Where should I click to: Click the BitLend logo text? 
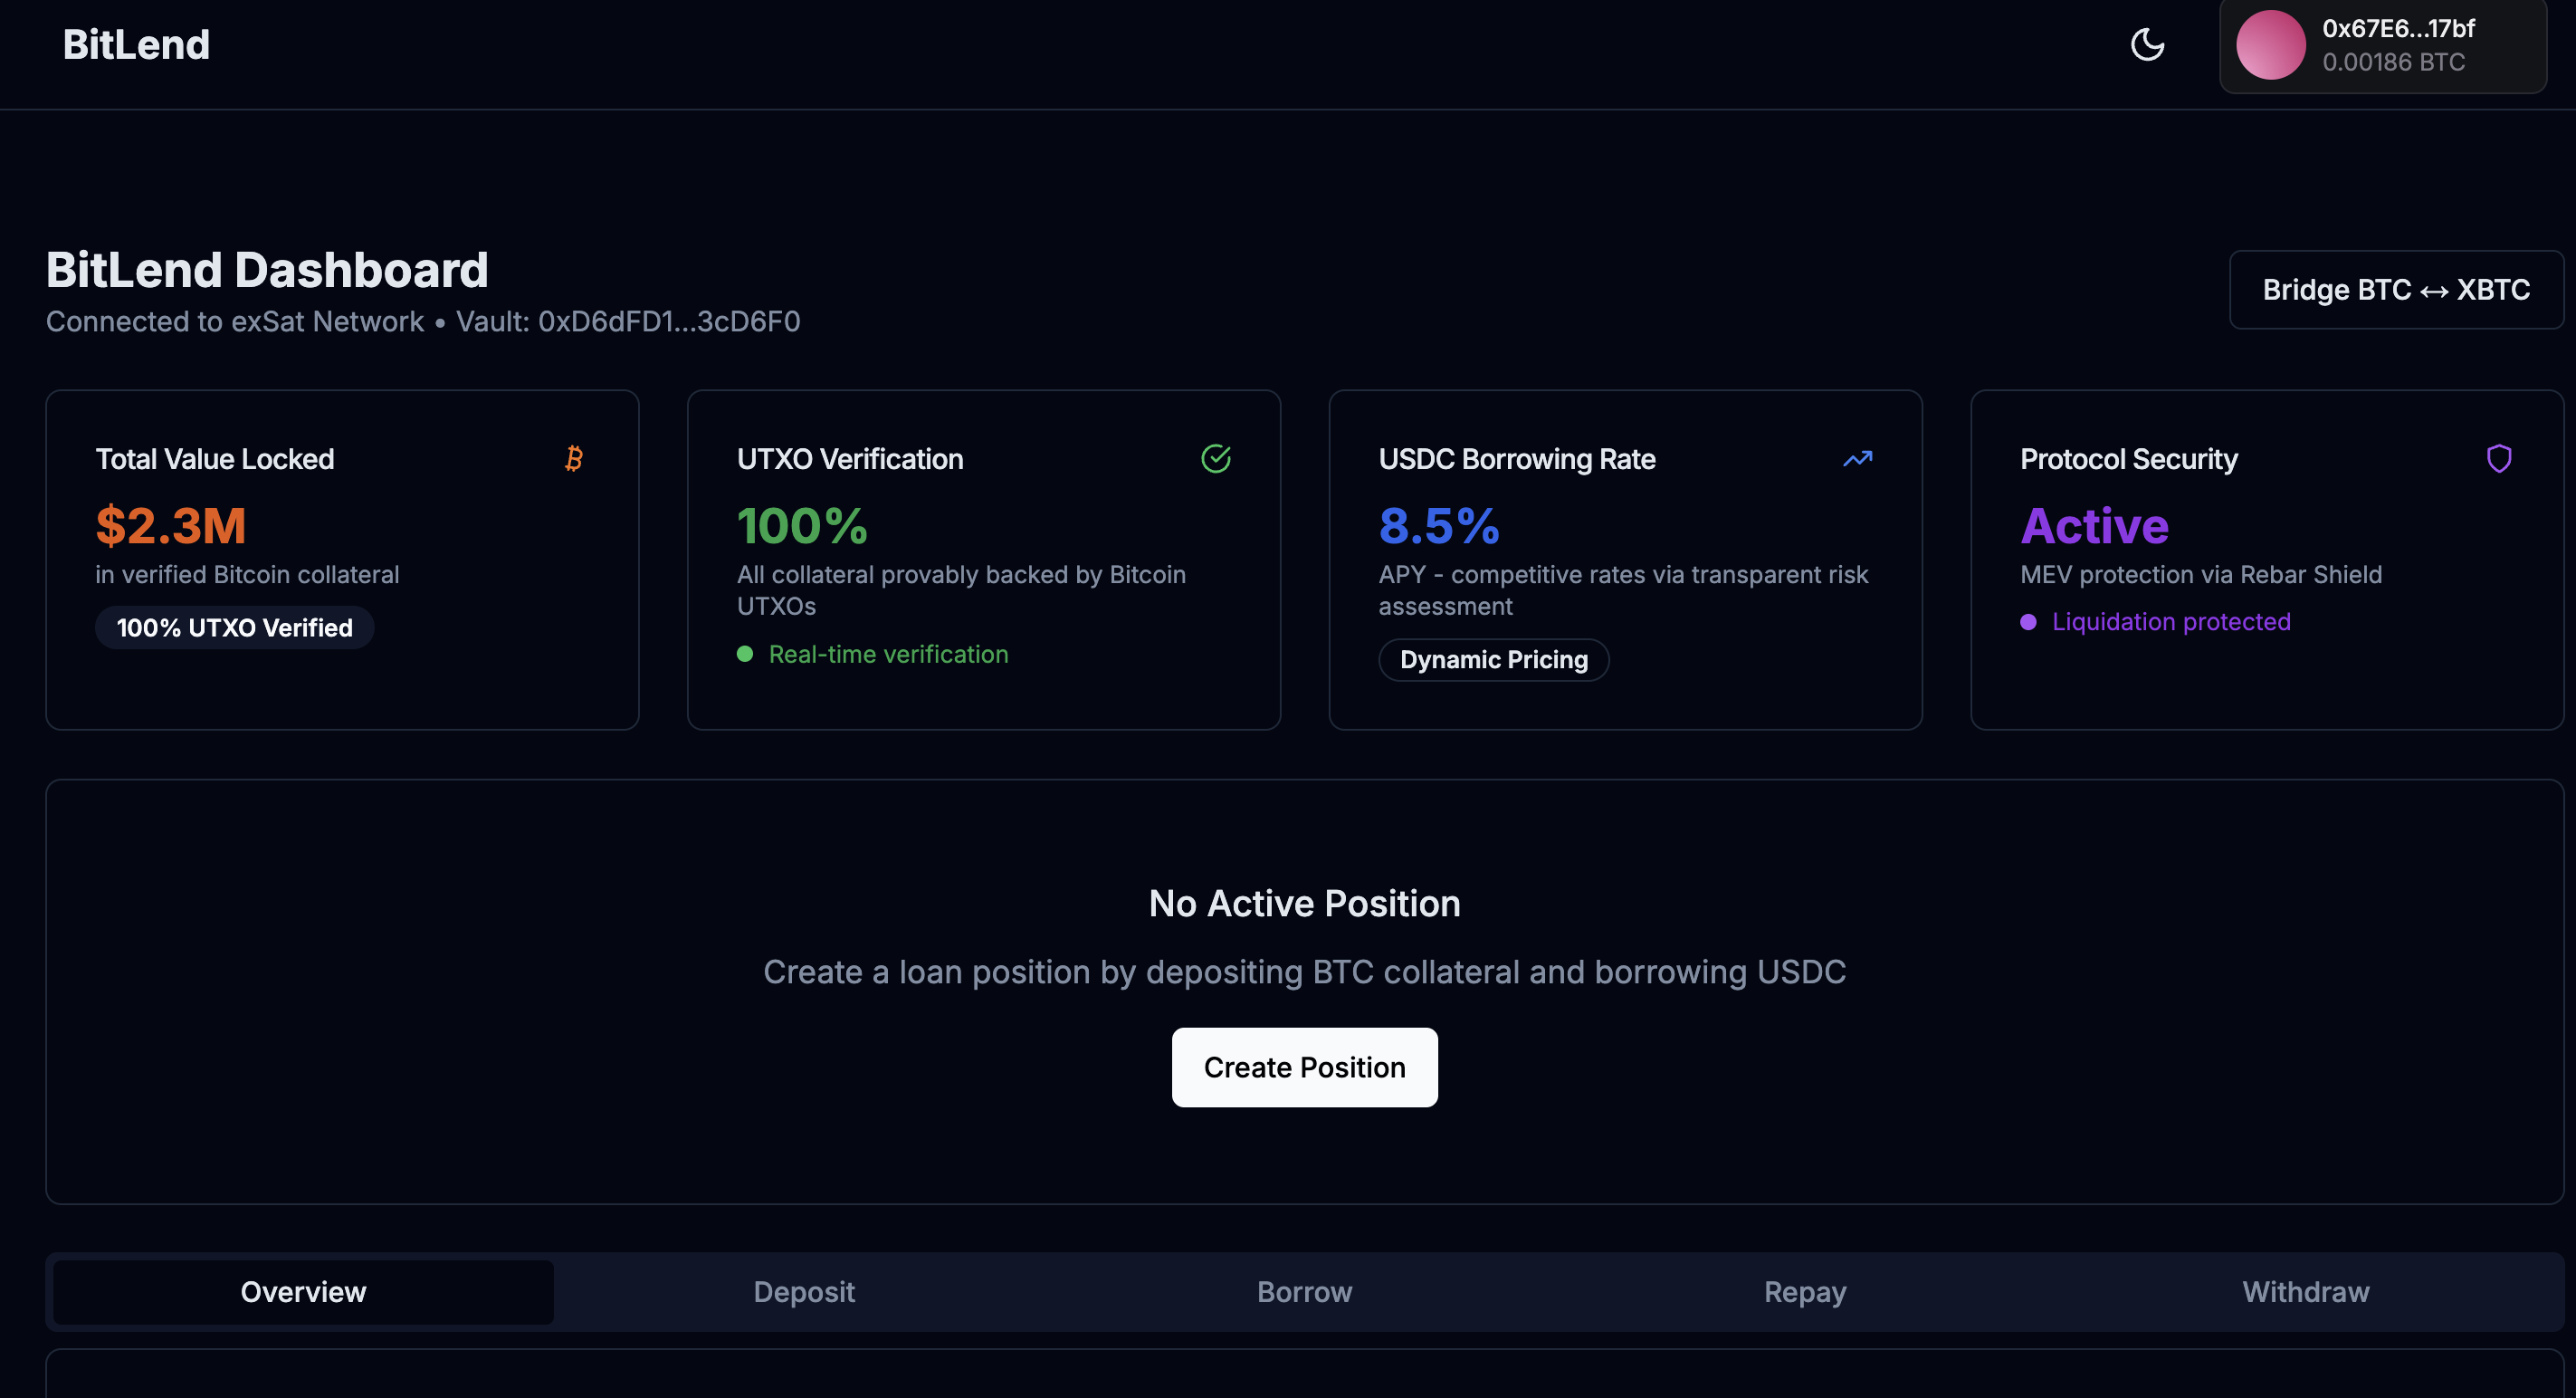(136, 45)
